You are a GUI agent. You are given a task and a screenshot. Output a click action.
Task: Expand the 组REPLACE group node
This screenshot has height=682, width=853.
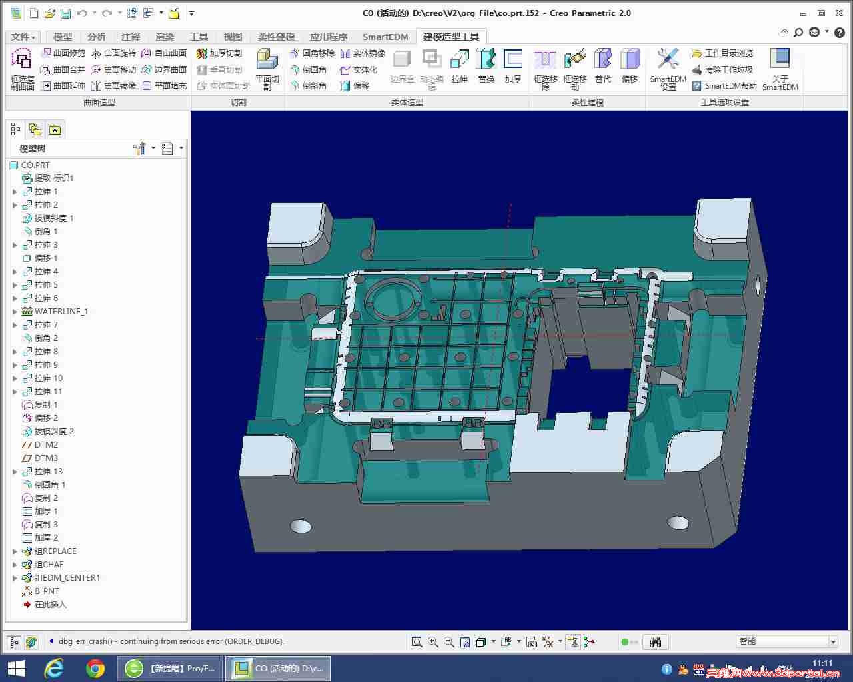coord(15,551)
